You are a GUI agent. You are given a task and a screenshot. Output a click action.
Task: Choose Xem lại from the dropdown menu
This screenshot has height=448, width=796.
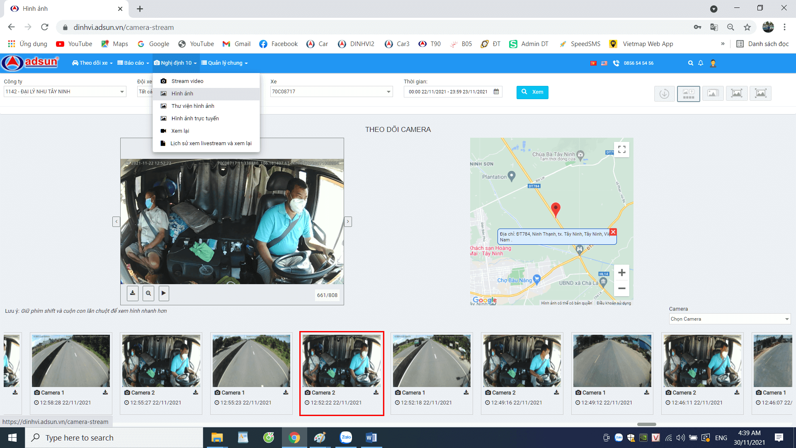[x=180, y=131]
